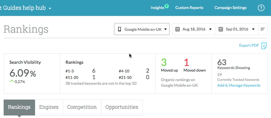Viewport: 271px width, 118px height.
Task: Click the green up arrow next to 0.27%
Action: [x=12, y=81]
